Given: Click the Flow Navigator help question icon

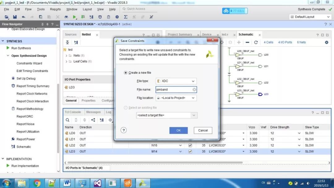Looking at the screenshot, I should click(52, 24).
